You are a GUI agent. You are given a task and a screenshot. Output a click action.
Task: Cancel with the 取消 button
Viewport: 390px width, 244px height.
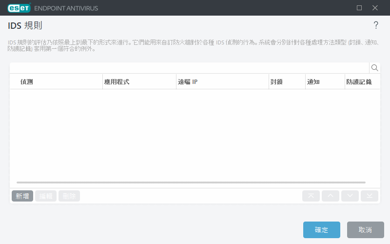[365, 230]
